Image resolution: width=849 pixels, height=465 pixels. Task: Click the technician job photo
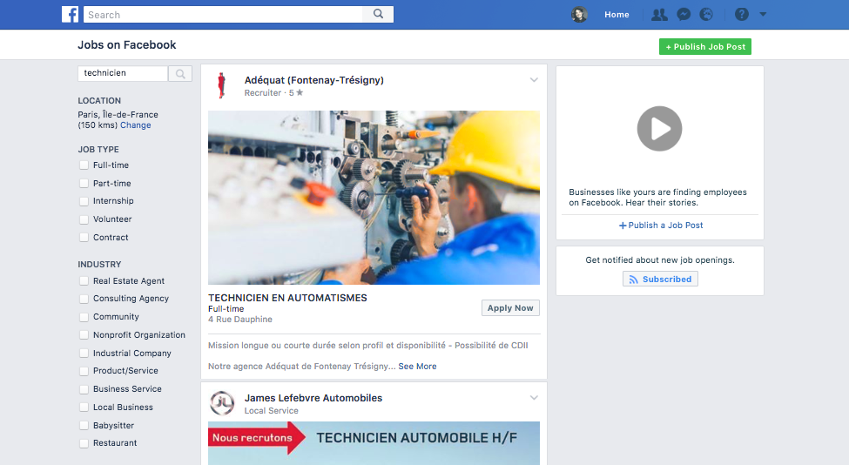[374, 198]
